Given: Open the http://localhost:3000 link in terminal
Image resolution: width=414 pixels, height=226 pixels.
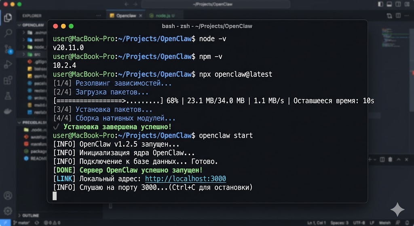Looking at the screenshot, I should pyautogui.click(x=185, y=179).
